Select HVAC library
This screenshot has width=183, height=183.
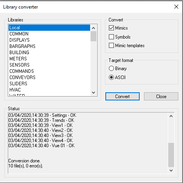tap(49, 90)
